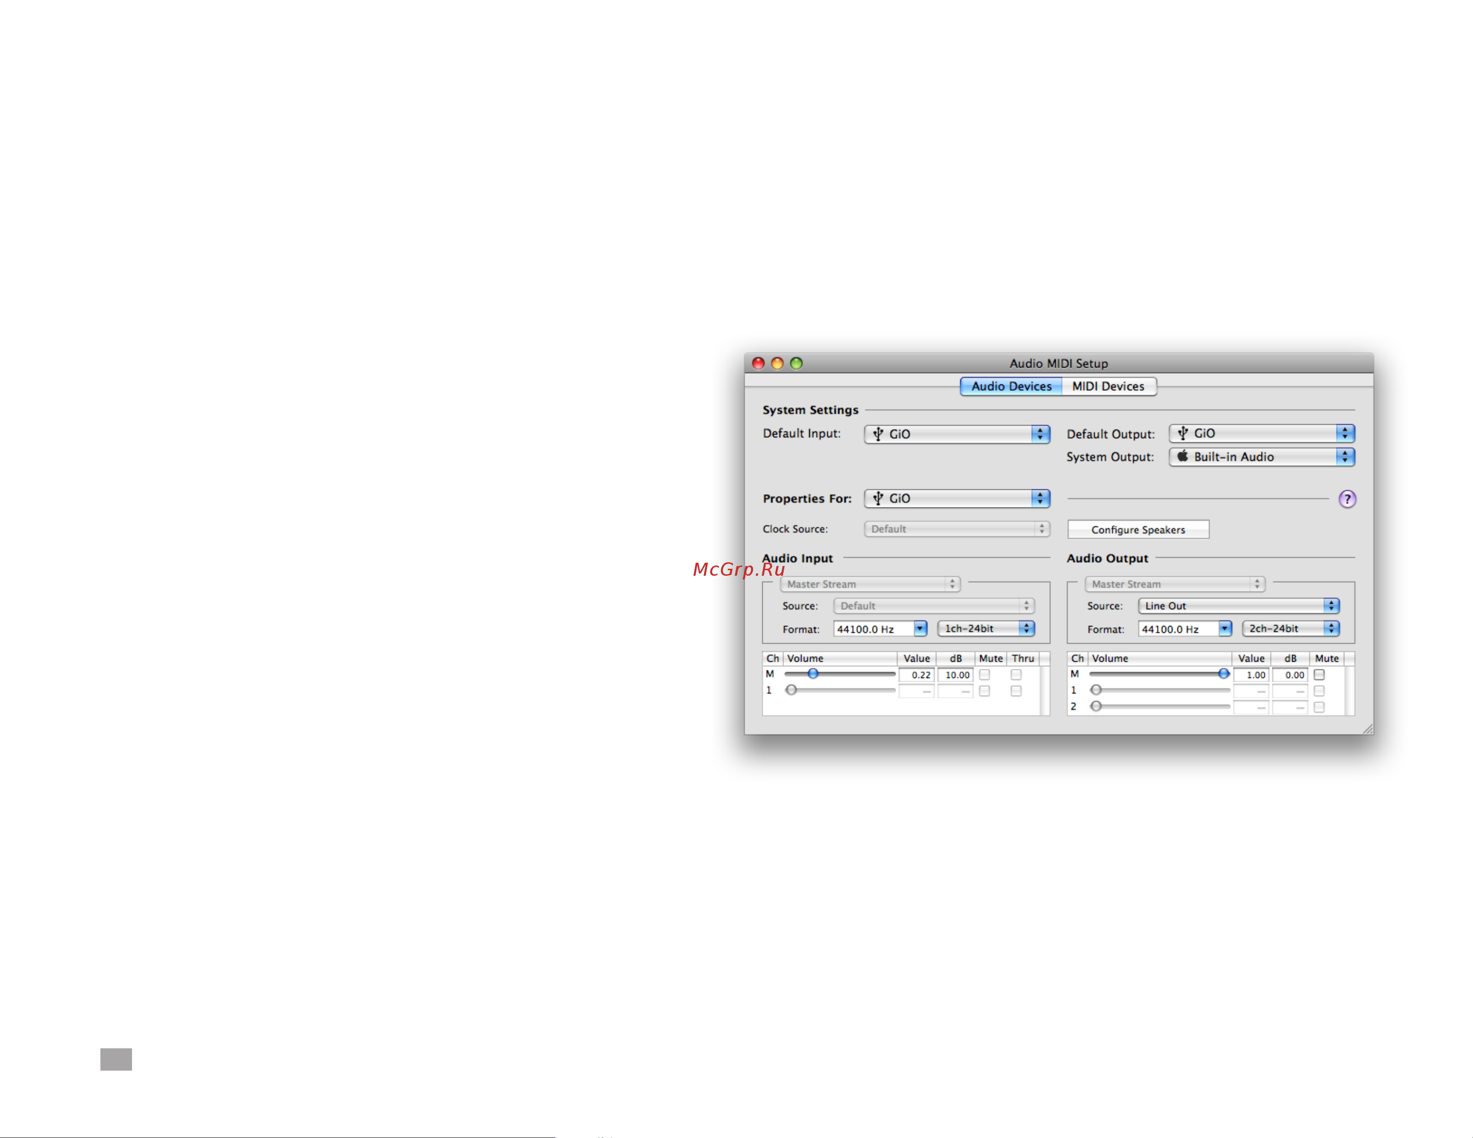Click the input channel 1 volume slider
This screenshot has width=1473, height=1138.
(840, 691)
